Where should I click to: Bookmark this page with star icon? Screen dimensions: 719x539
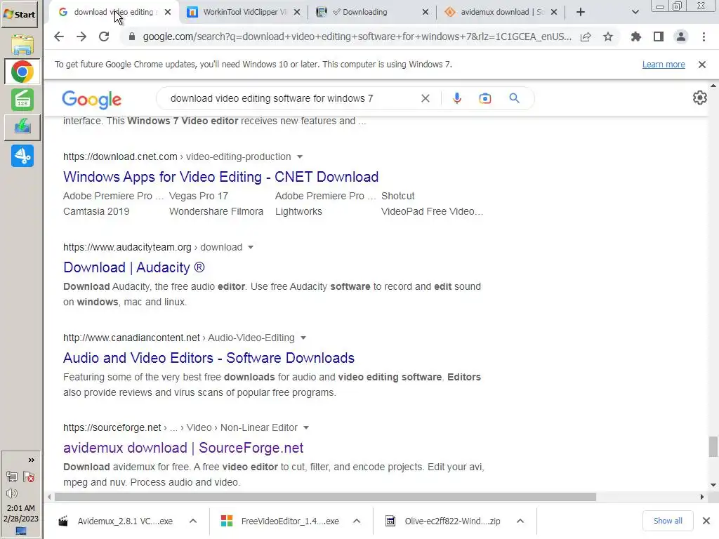click(x=608, y=36)
